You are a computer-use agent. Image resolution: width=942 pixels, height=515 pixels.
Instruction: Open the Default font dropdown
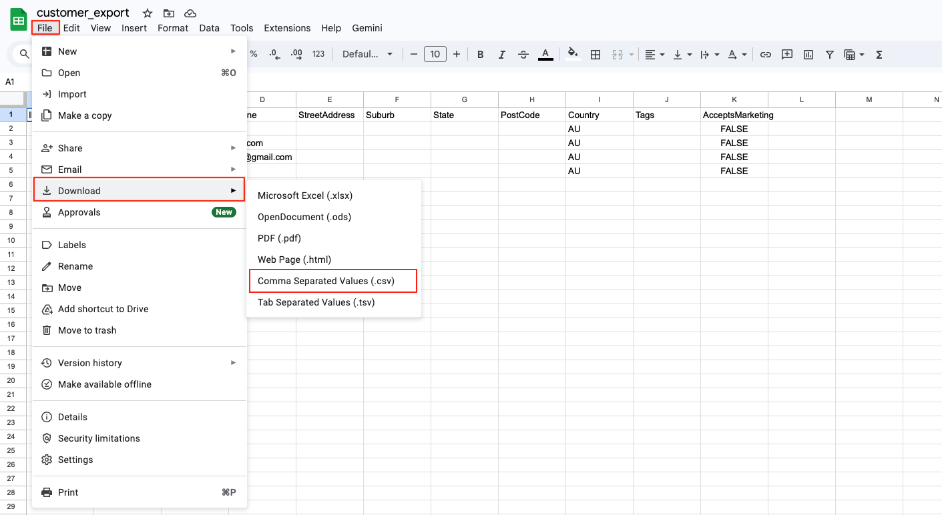pyautogui.click(x=368, y=54)
